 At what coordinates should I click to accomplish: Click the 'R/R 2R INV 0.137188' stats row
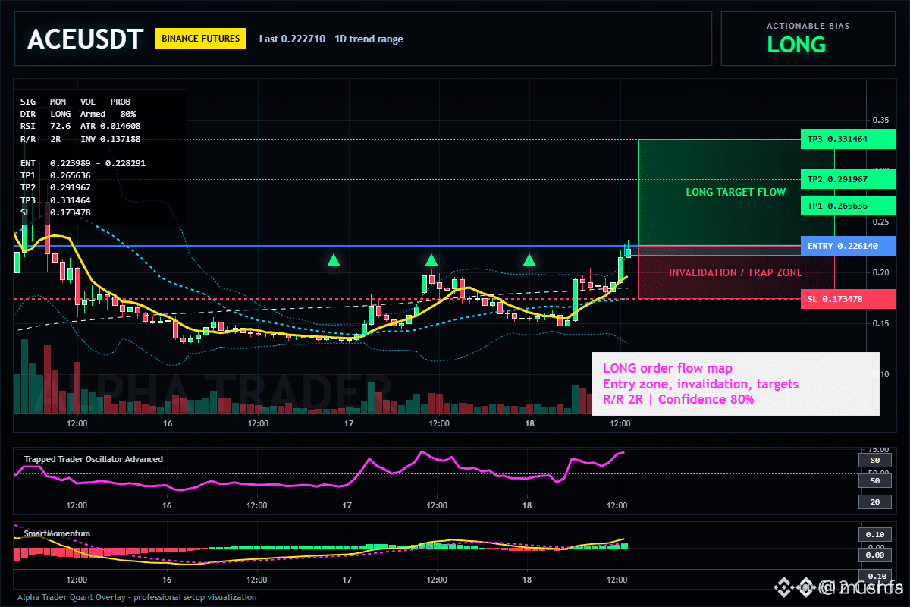80,140
